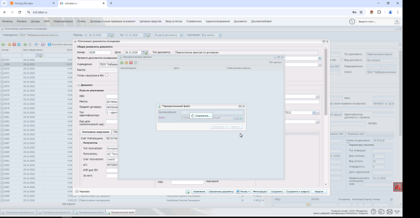Click Черновик status label
Screen dimensions: 420x218
point(85,192)
